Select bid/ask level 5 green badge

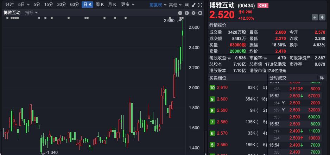[212, 145]
